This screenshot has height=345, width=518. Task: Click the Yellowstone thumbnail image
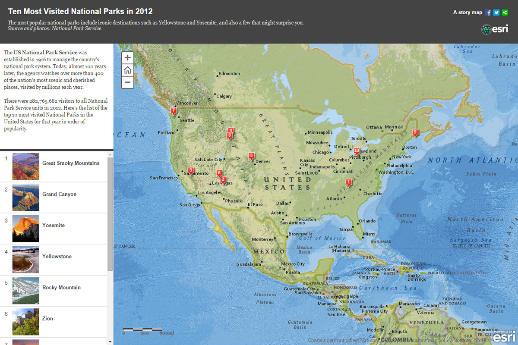click(26, 260)
